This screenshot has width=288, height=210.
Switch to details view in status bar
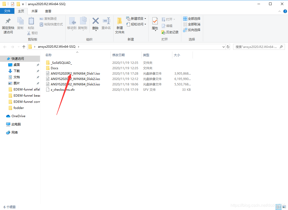click(279, 207)
